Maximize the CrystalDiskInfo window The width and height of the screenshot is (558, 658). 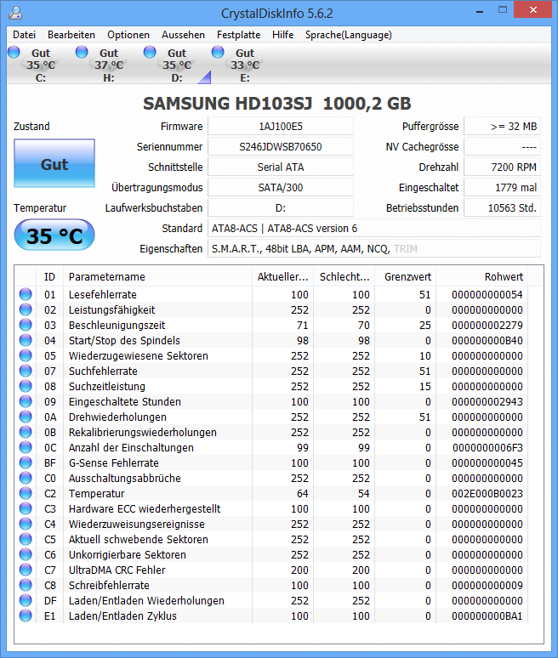tap(502, 10)
